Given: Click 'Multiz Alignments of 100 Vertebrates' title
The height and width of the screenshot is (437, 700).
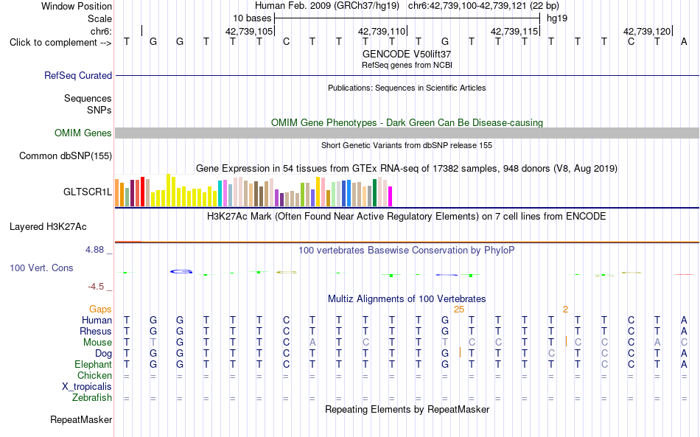Looking at the screenshot, I should (x=407, y=298).
